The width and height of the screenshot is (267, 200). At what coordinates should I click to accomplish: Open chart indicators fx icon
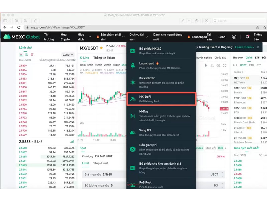pyautogui.click(x=212, y=65)
